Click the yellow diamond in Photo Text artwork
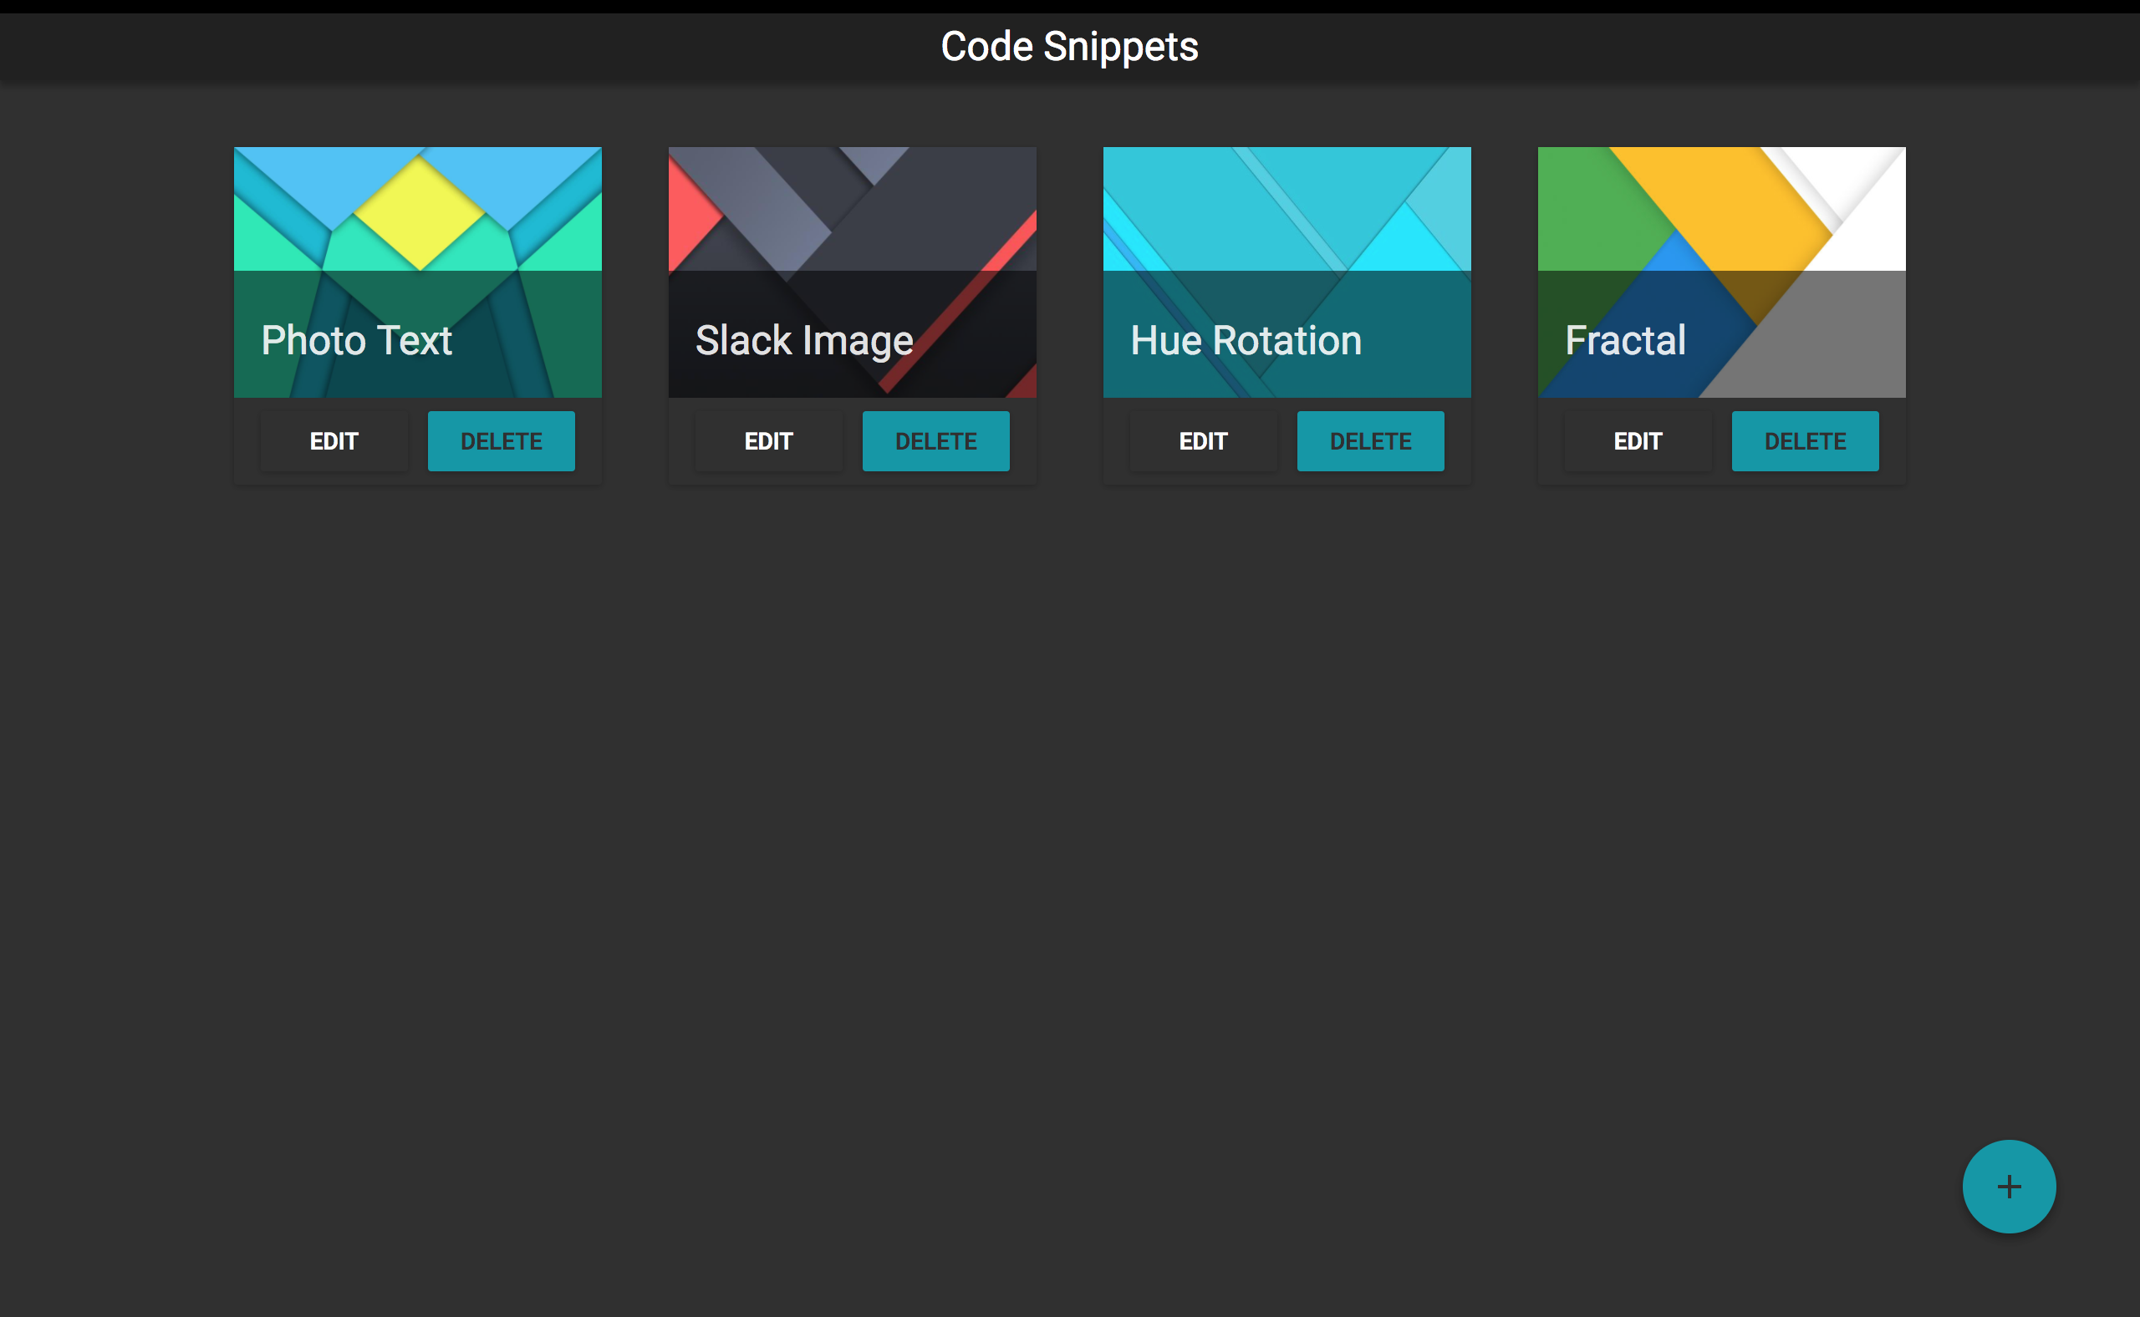The height and width of the screenshot is (1317, 2140). 420,213
